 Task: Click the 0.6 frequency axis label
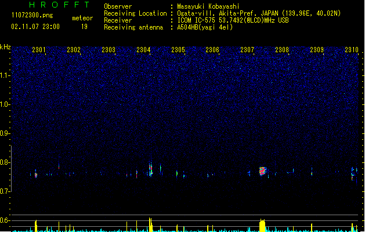pyautogui.click(x=5, y=220)
